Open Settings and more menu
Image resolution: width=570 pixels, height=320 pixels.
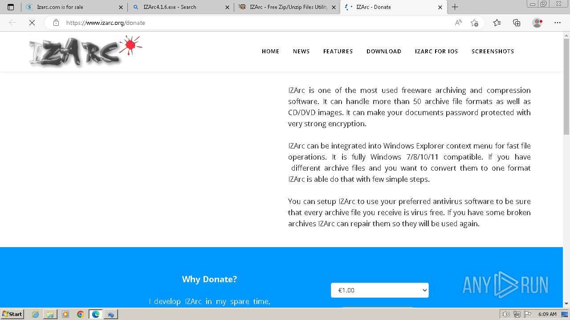click(x=558, y=23)
